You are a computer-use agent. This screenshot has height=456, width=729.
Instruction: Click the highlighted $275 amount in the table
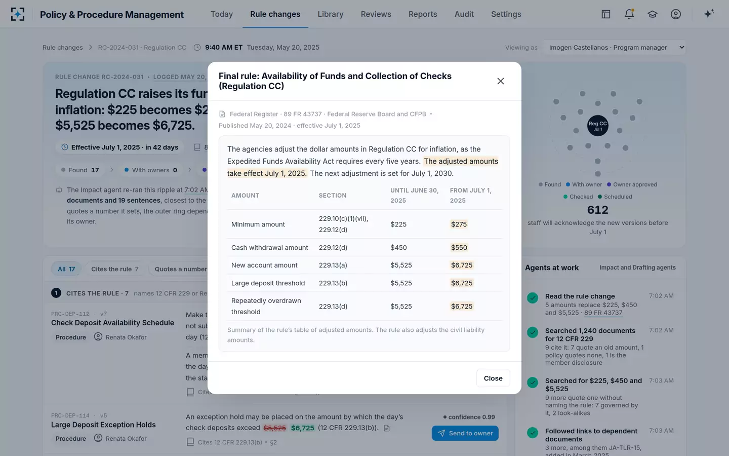459,224
